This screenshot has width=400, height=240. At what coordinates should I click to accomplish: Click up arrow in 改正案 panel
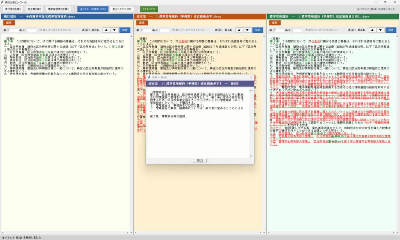pos(239,30)
